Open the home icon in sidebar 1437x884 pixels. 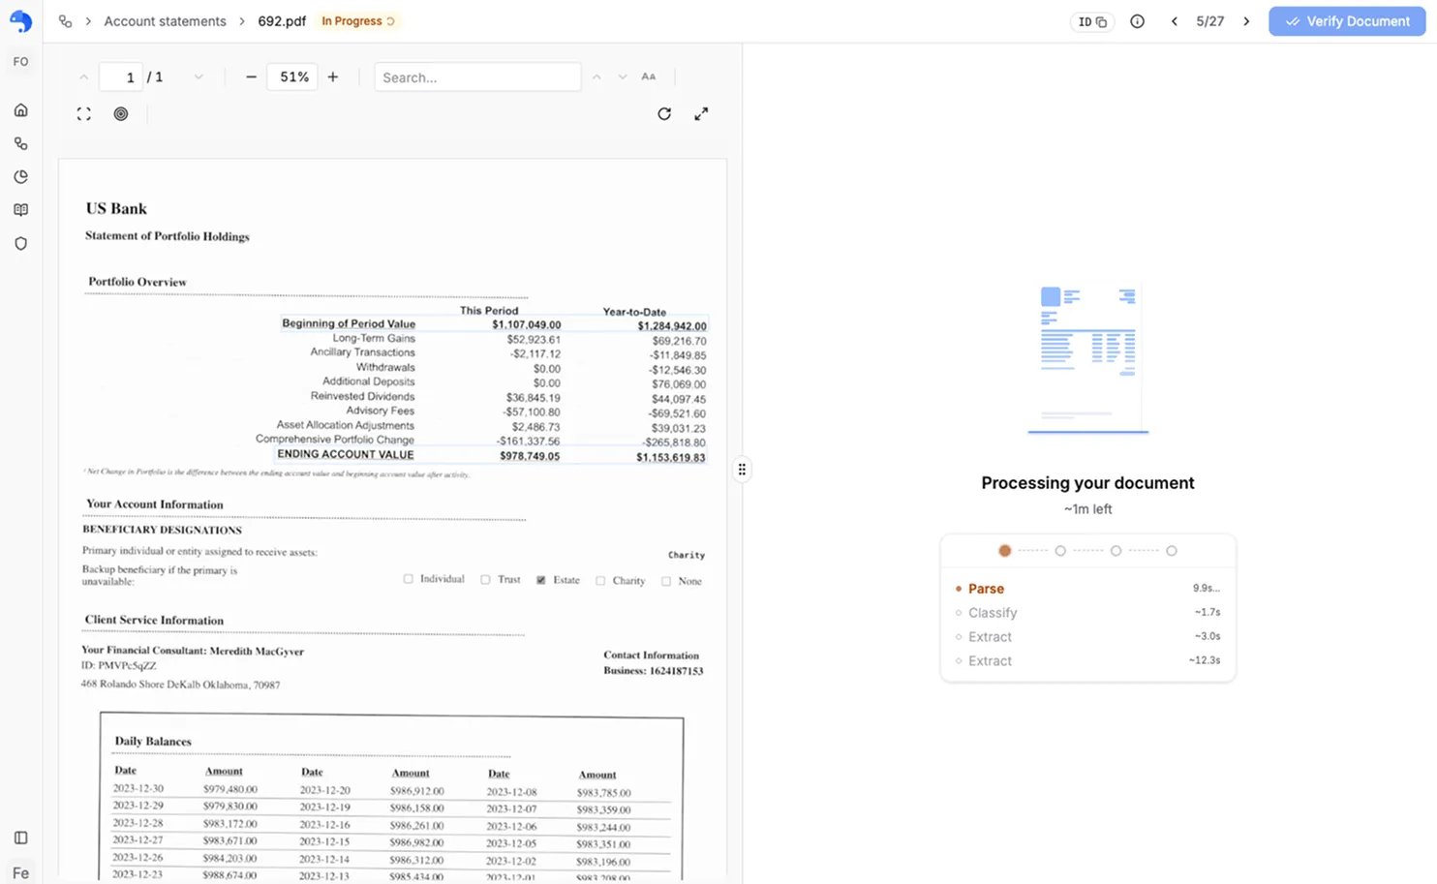click(20, 110)
